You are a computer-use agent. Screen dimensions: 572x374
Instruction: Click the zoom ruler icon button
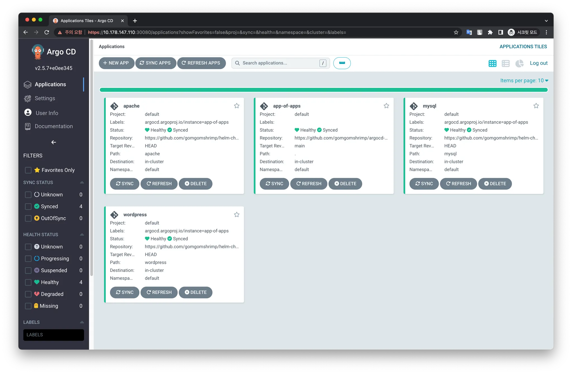coord(342,63)
